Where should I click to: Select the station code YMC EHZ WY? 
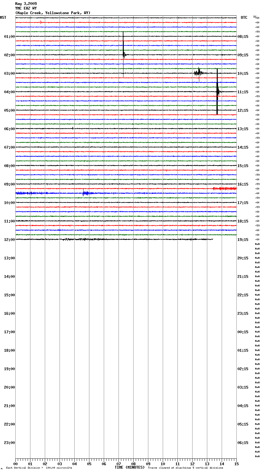click(26, 8)
